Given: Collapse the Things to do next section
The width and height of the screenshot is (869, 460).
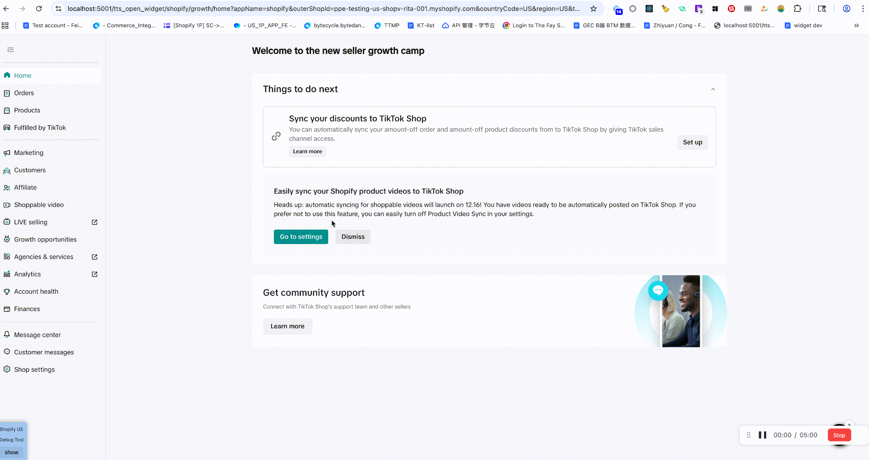Looking at the screenshot, I should 713,90.
